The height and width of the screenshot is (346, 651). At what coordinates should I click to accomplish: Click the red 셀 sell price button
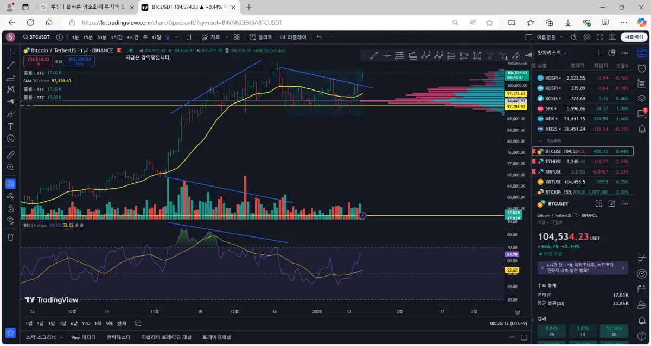point(38,61)
